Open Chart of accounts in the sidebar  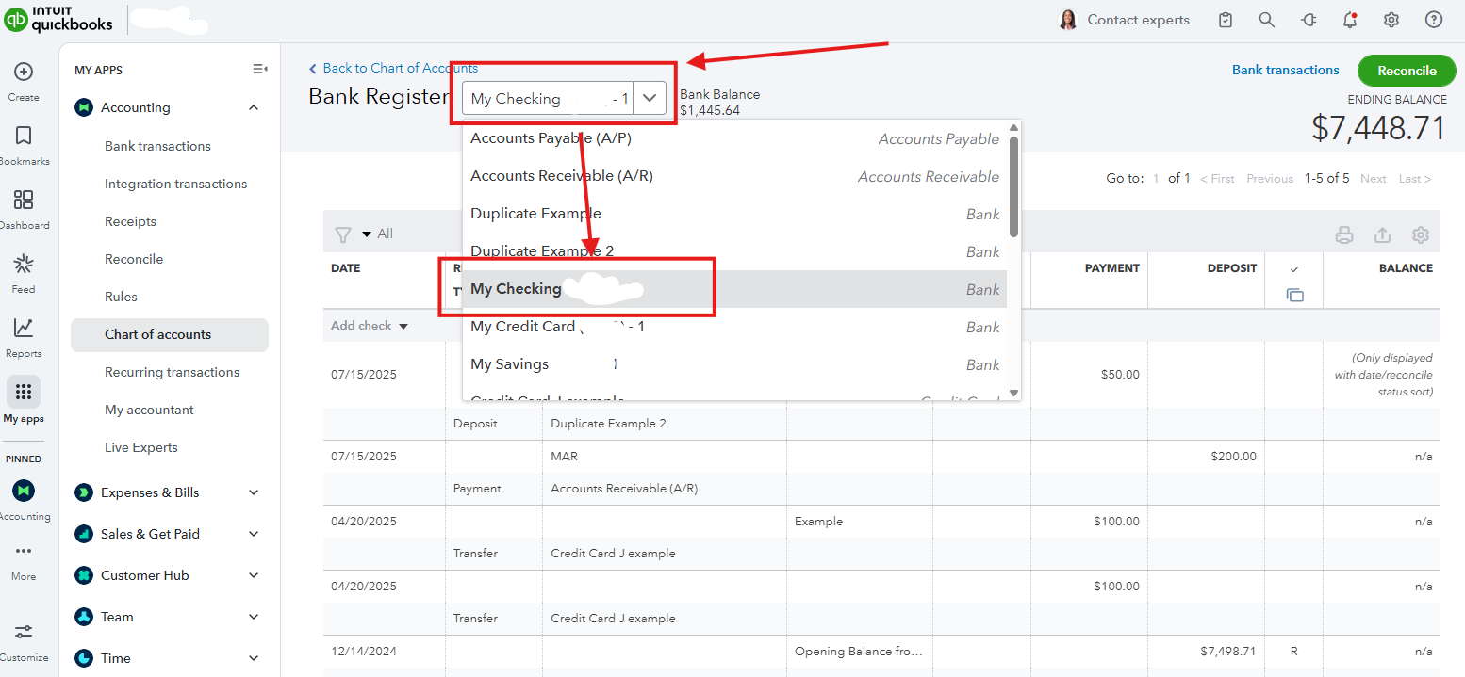tap(170, 334)
